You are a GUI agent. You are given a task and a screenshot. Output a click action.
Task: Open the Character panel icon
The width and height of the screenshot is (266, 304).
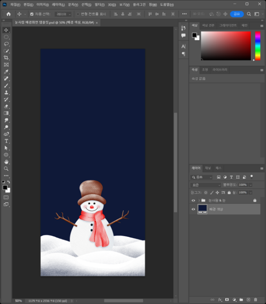pos(183,47)
